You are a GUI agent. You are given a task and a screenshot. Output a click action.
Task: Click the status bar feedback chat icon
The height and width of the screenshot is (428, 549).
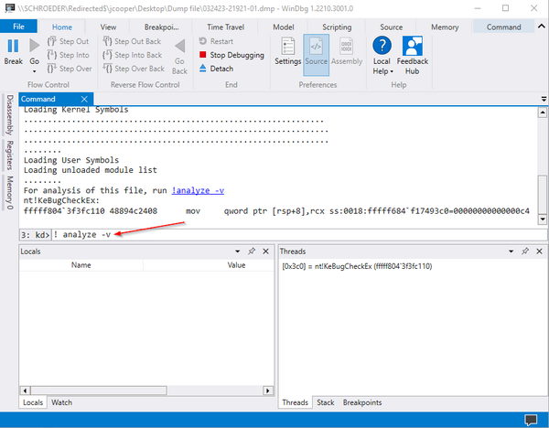[x=531, y=420]
